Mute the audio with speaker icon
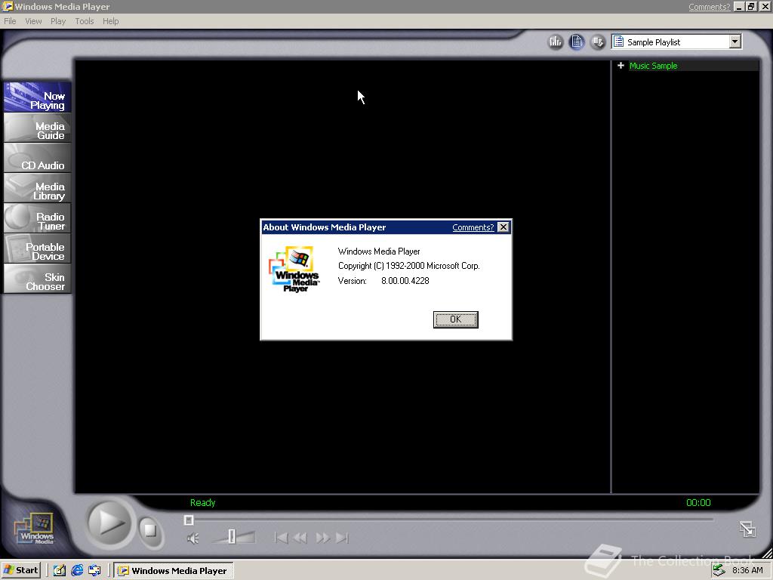773x580 pixels. coord(192,538)
